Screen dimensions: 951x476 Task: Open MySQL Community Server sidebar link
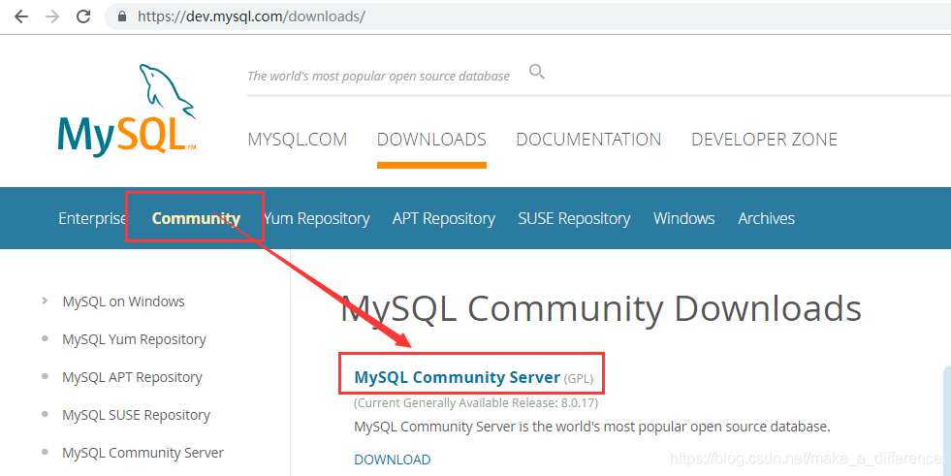coord(143,453)
